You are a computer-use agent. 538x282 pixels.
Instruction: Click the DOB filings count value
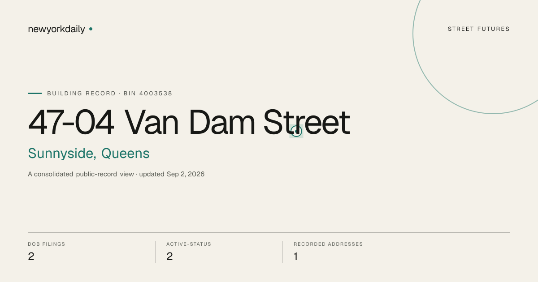31,256
